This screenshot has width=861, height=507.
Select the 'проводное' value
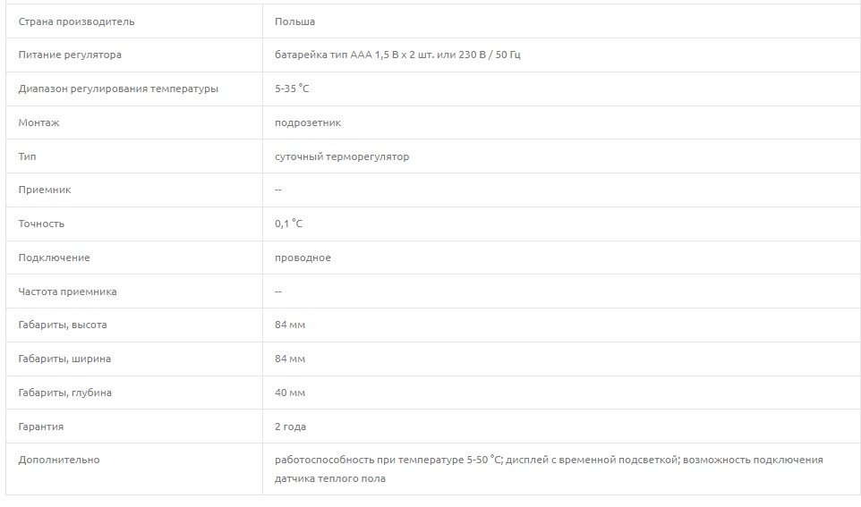[303, 258]
